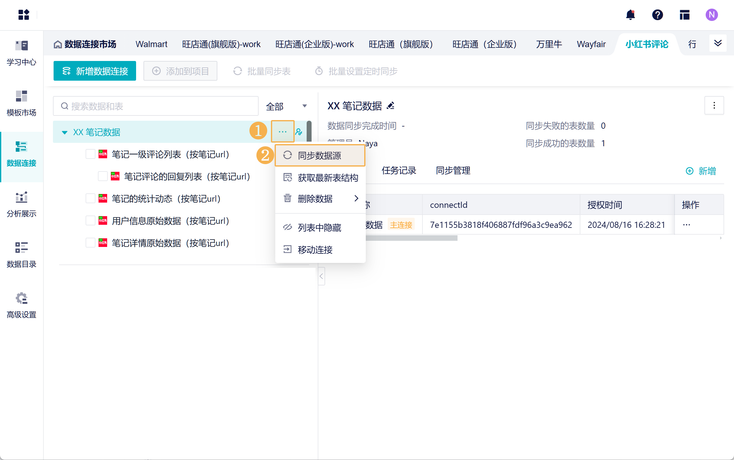The width and height of the screenshot is (734, 460).
Task: Collapse the XX 笔记数据 tree node
Action: [64, 132]
